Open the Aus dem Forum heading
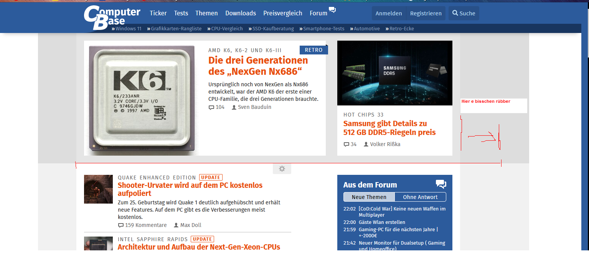 370,185
